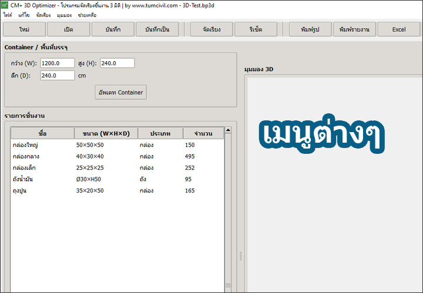Open the ไฟล์ (File) menu
This screenshot has height=293, width=423.
coord(8,14)
